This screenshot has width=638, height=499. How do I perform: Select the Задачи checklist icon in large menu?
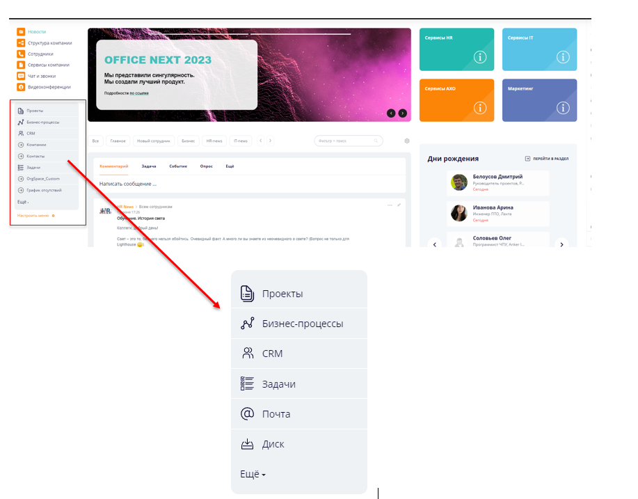coord(247,383)
